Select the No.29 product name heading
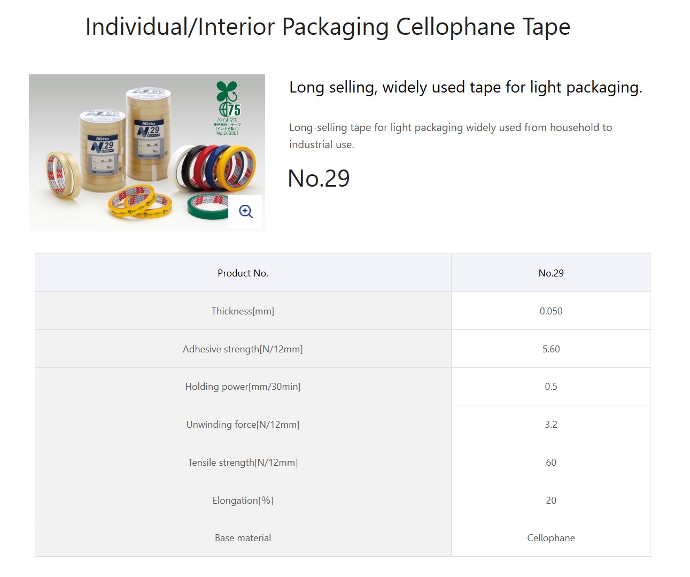This screenshot has width=690, height=577. point(319,178)
